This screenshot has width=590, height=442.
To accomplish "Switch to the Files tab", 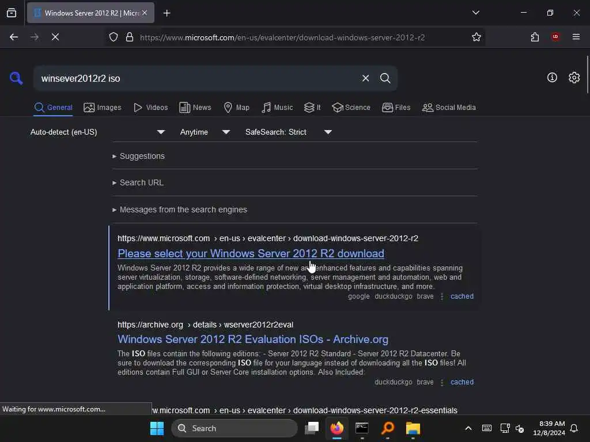I will click(396, 108).
